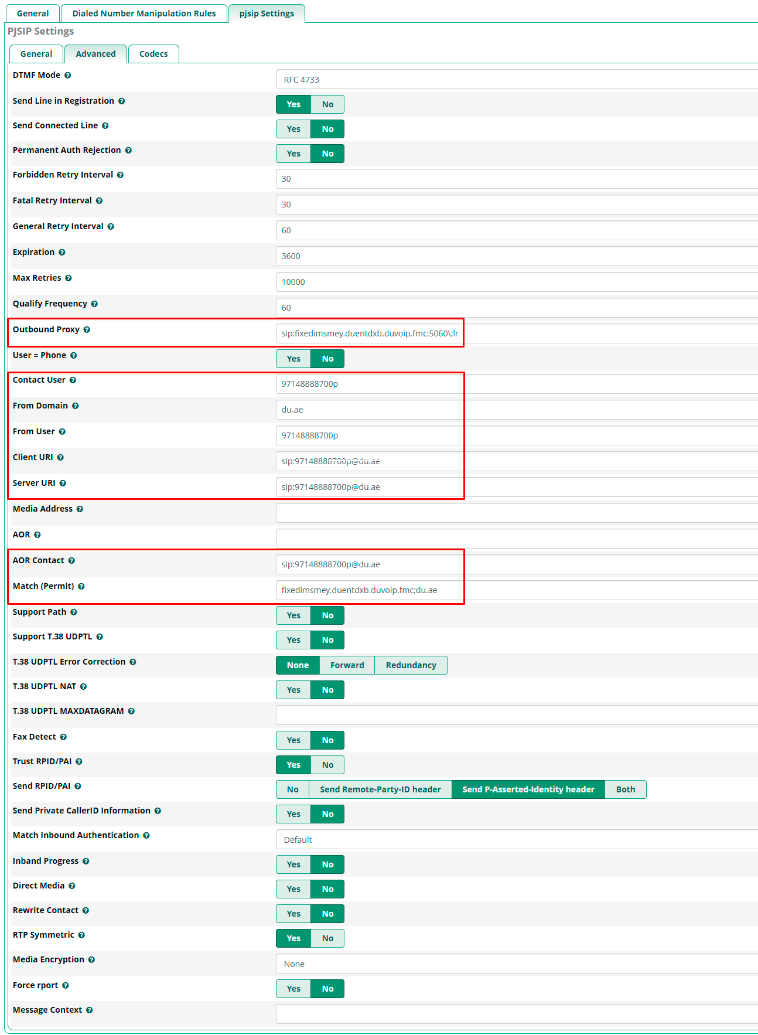Click the Media Address input field
758x1035 pixels.
pos(515,513)
